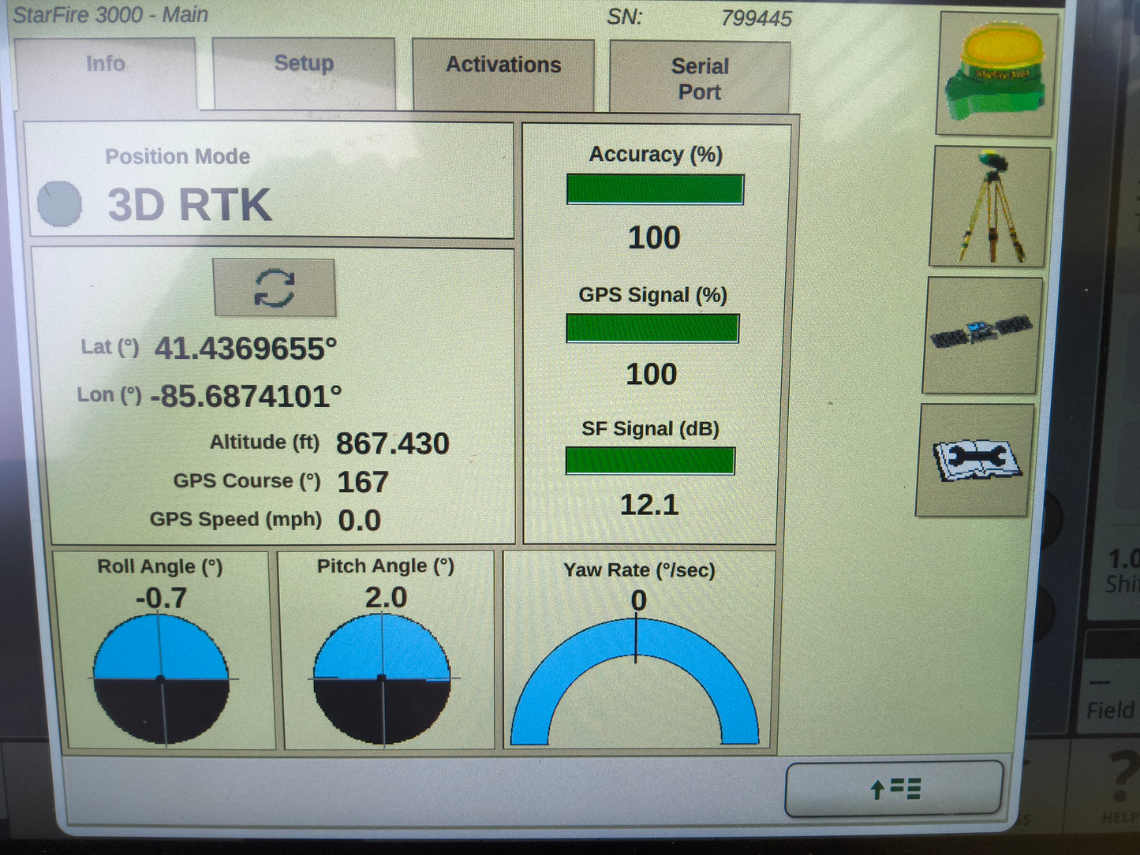
Task: Click the Roll Angle value -0.7
Action: [162, 598]
